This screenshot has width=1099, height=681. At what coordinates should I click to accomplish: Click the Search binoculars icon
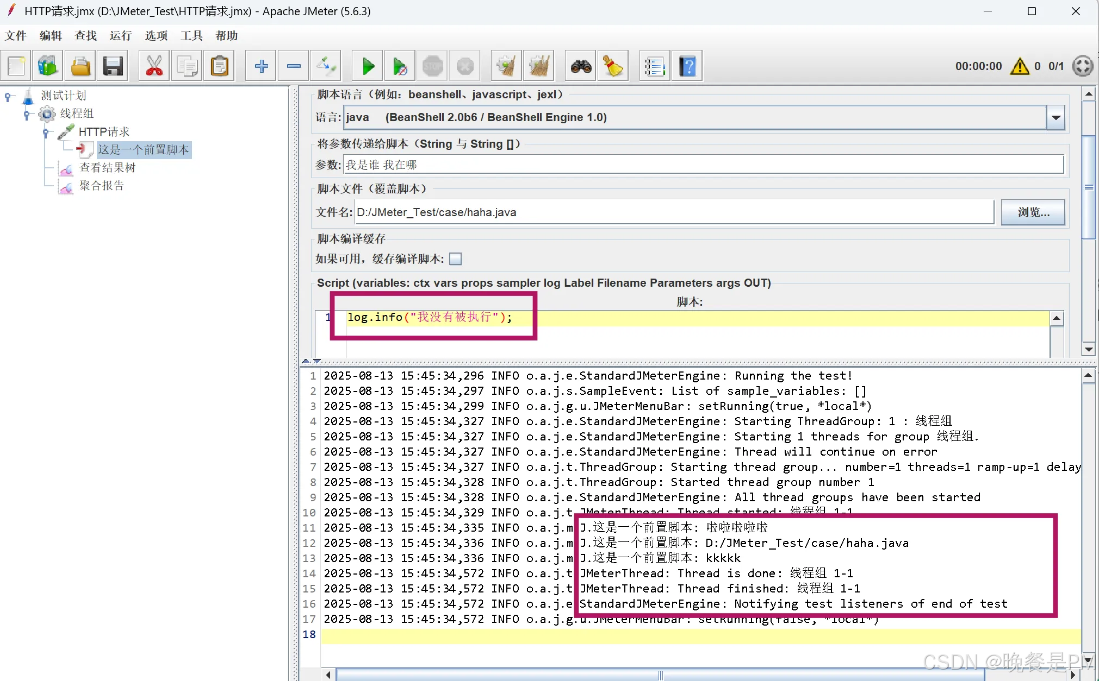pyautogui.click(x=581, y=66)
